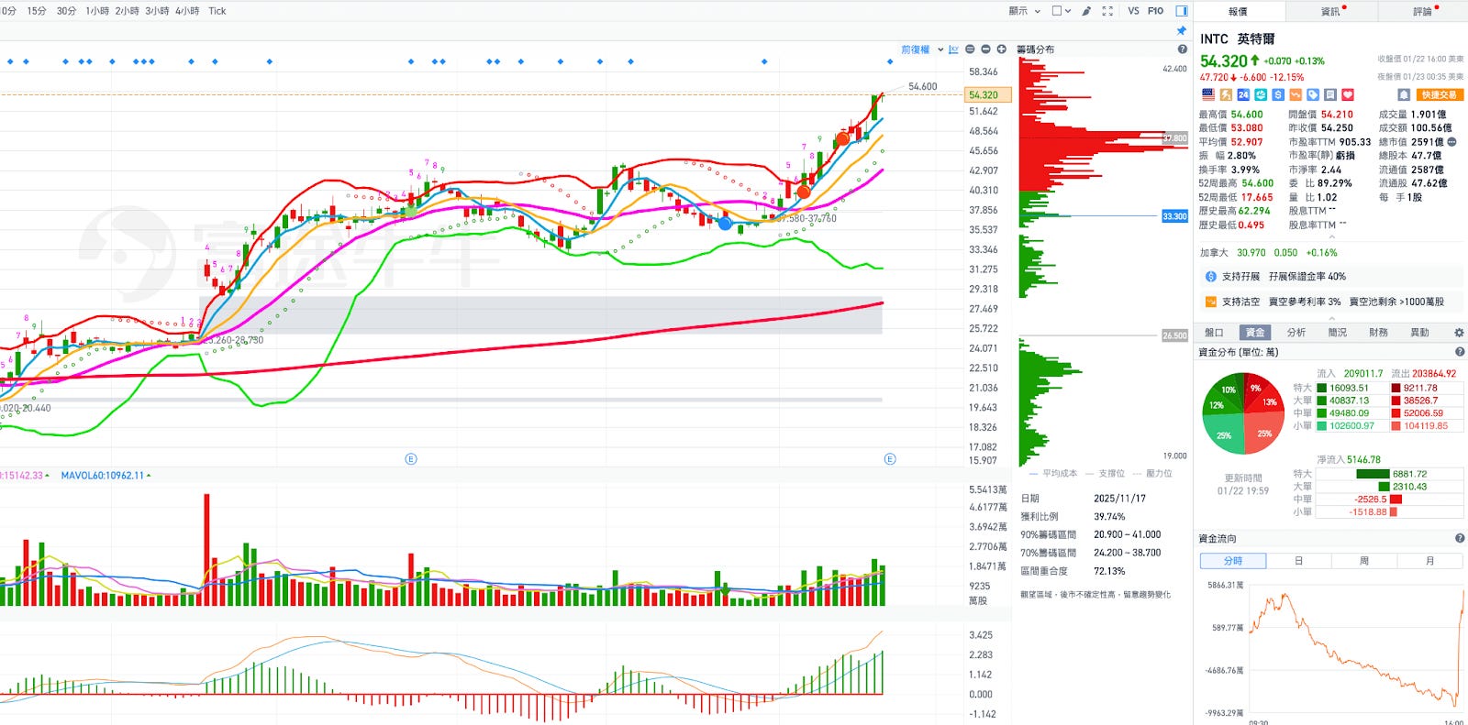Switch to the 分析 tab
Screen dimensions: 1468x725
[1296, 333]
